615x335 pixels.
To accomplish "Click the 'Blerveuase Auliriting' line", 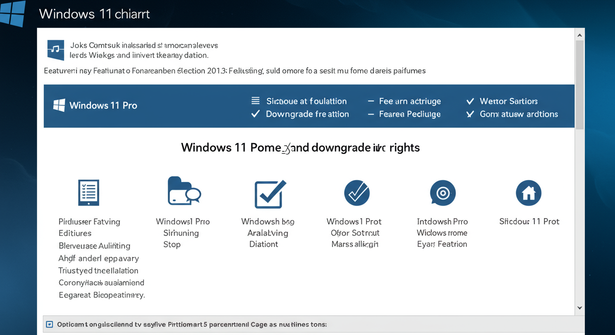I will point(94,246).
